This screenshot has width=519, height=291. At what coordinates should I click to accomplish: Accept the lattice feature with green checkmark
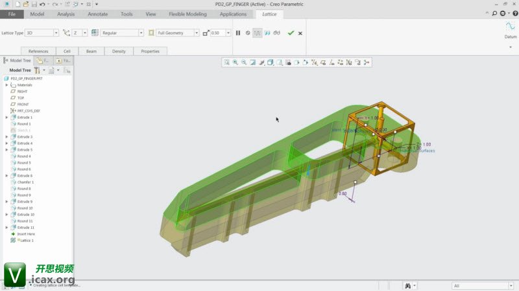[x=291, y=33]
